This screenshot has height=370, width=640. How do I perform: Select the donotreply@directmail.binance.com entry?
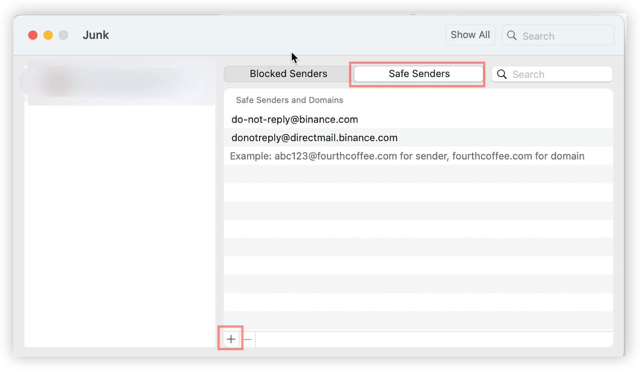click(314, 138)
